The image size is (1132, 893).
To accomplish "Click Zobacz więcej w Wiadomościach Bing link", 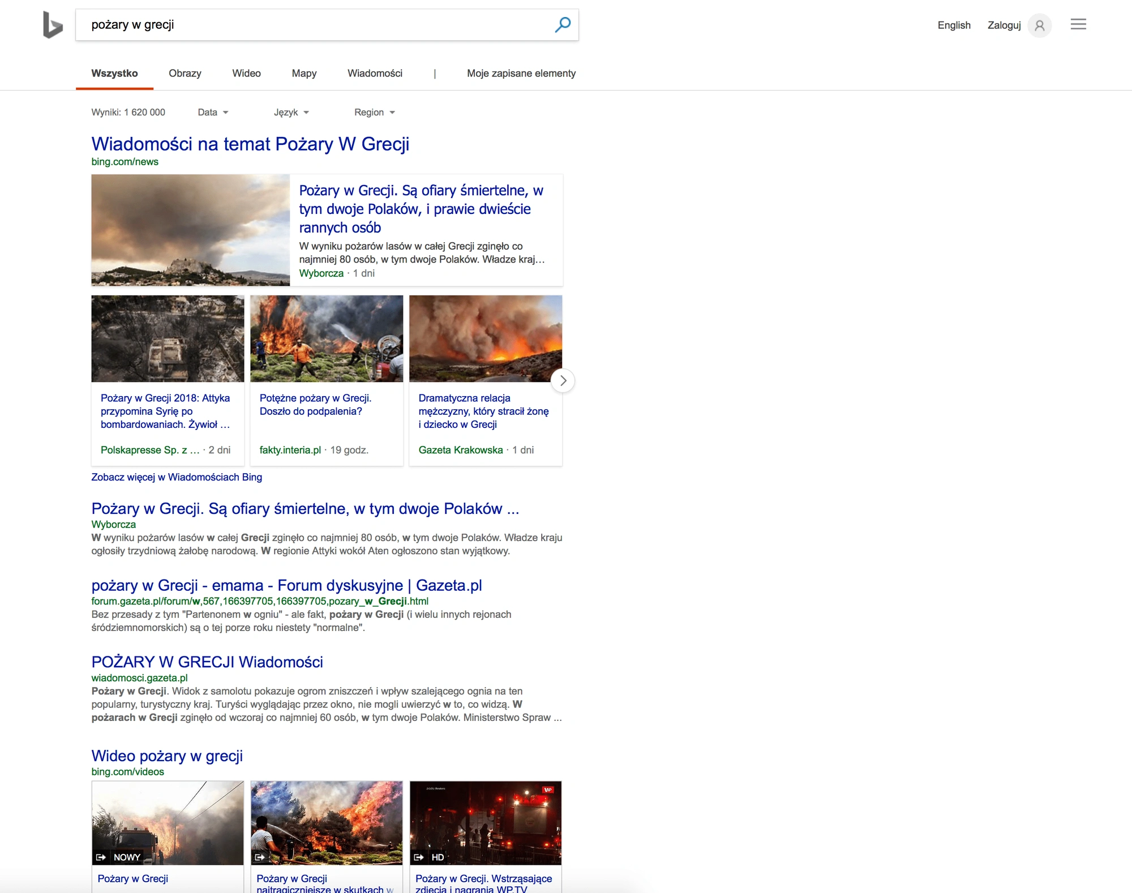I will pos(177,477).
